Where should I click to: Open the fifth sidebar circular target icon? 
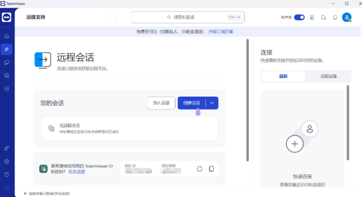tap(7, 88)
